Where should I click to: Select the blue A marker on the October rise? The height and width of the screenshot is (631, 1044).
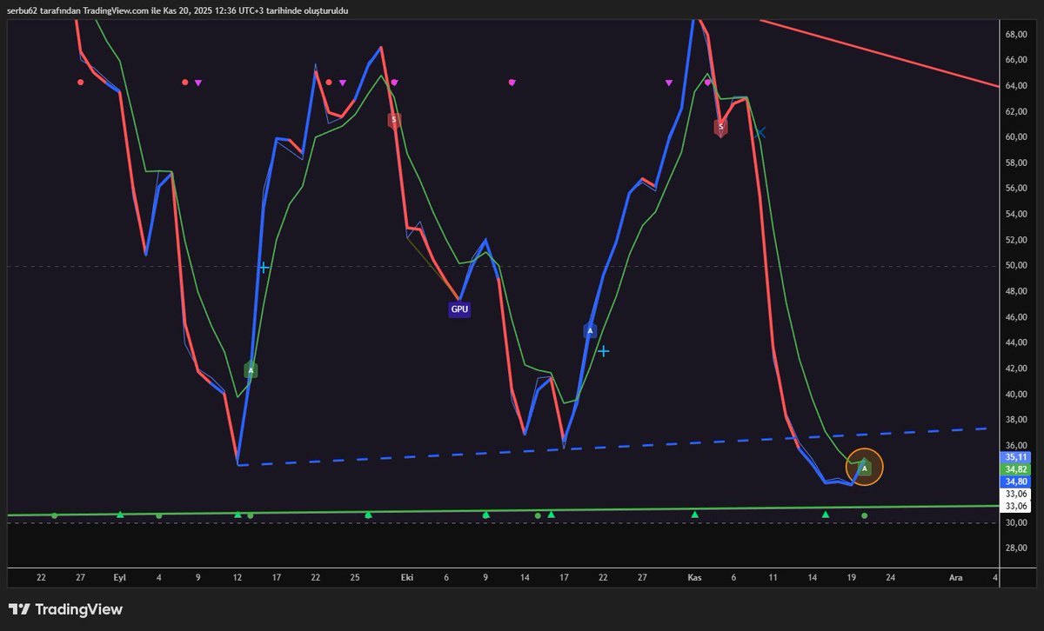click(590, 330)
